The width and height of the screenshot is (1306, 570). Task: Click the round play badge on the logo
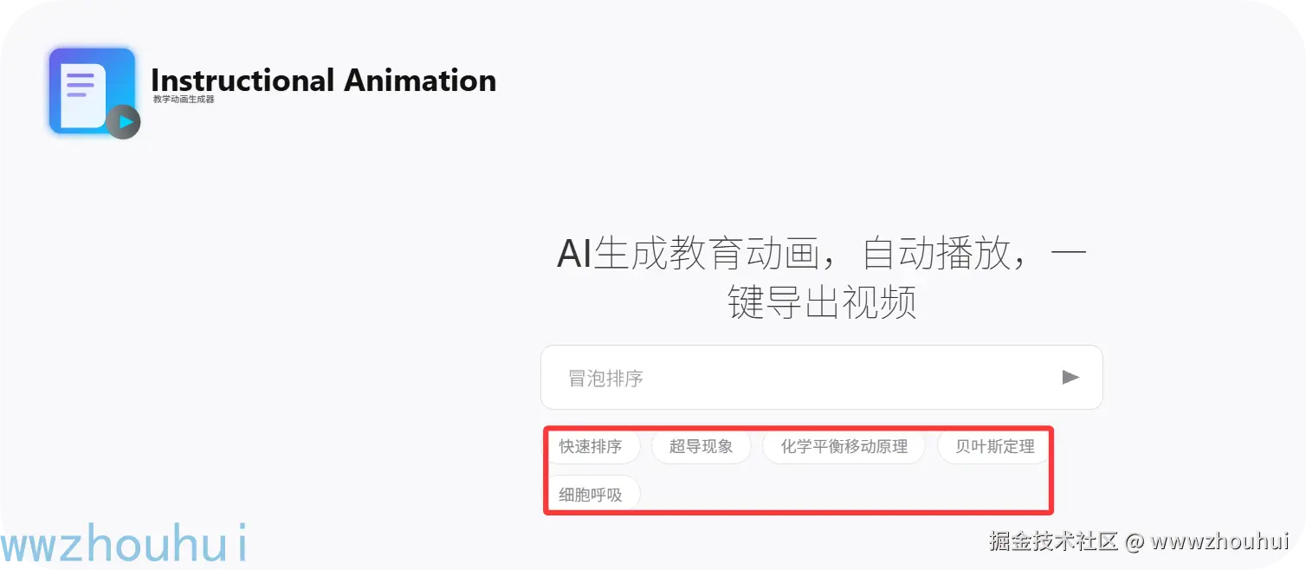pyautogui.click(x=124, y=122)
